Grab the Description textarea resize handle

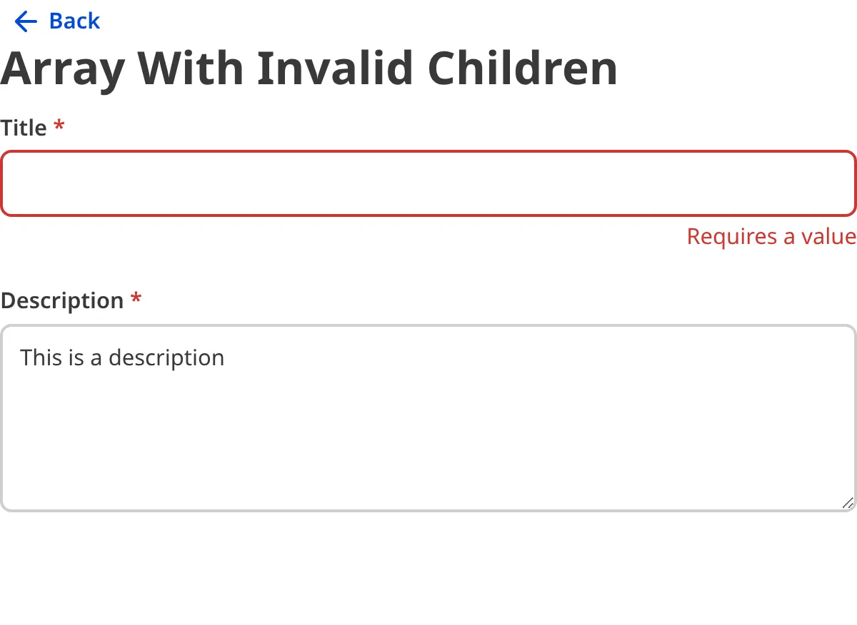(848, 503)
